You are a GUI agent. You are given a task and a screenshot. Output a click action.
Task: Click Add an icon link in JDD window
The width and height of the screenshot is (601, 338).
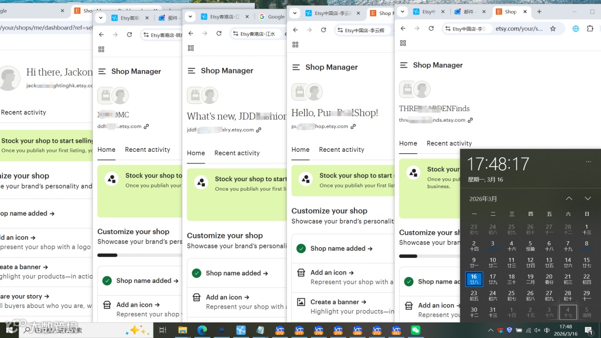click(228, 297)
